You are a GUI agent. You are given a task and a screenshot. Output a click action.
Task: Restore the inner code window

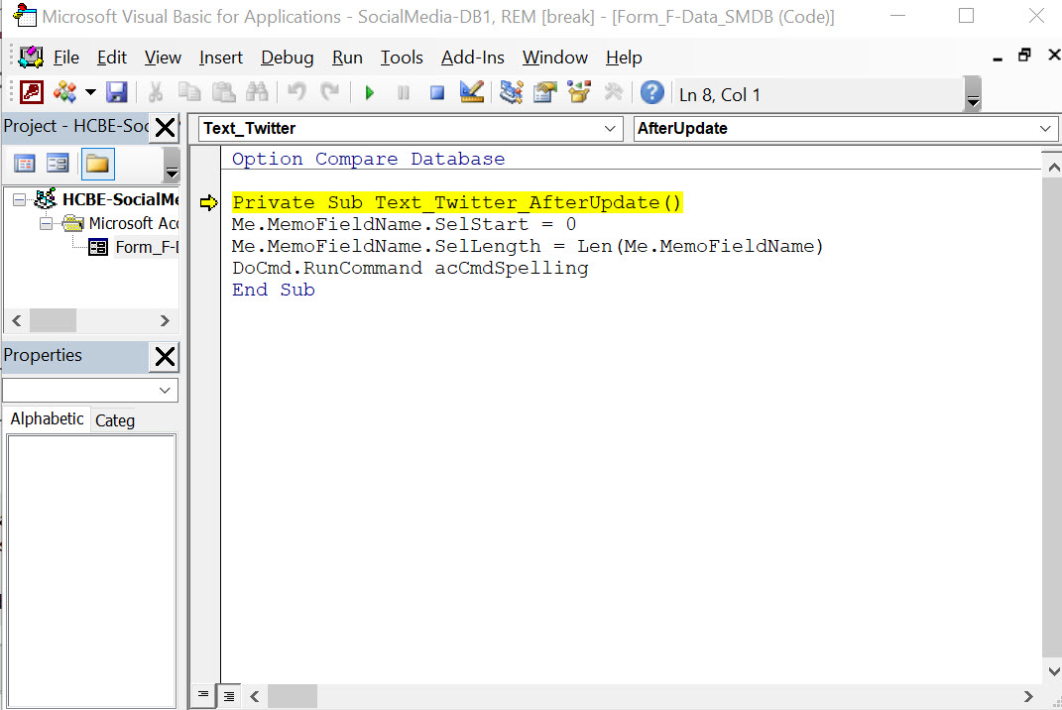[1024, 56]
